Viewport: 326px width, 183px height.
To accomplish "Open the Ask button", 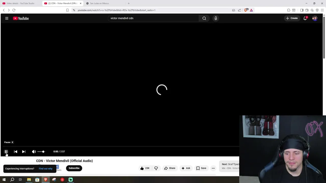I will point(186,168).
